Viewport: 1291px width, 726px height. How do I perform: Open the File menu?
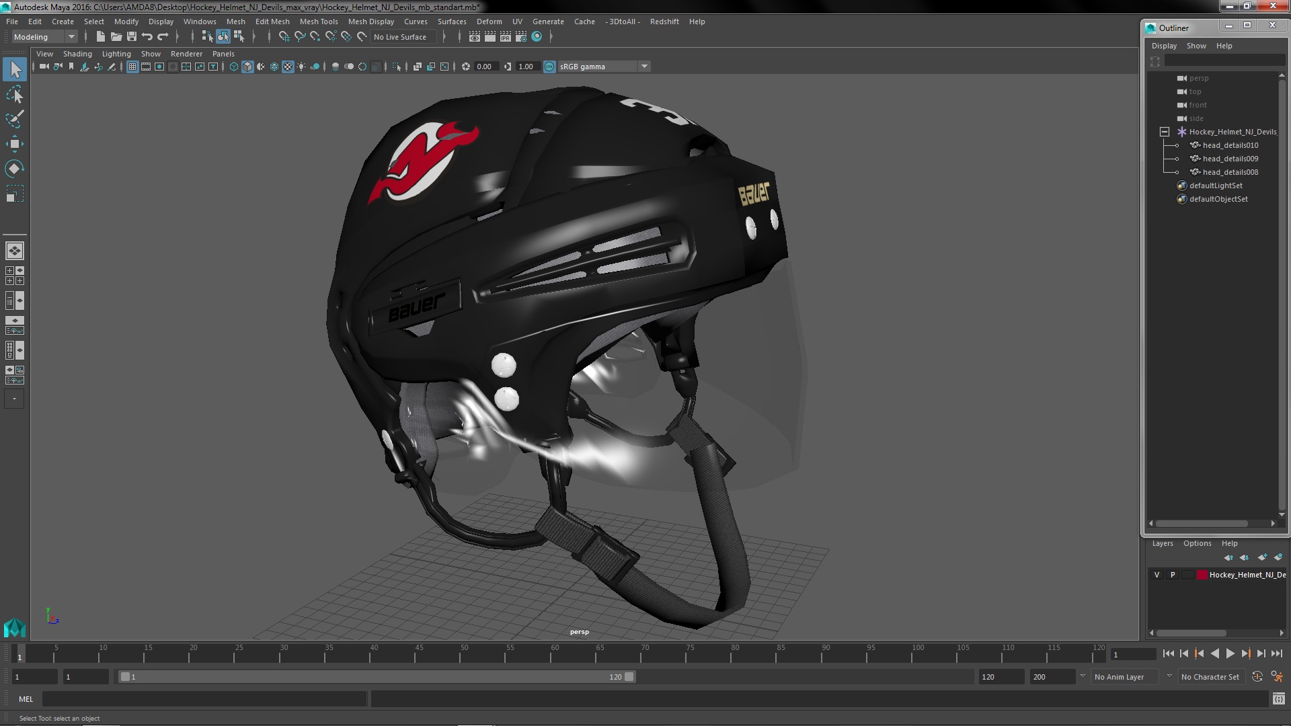12,22
